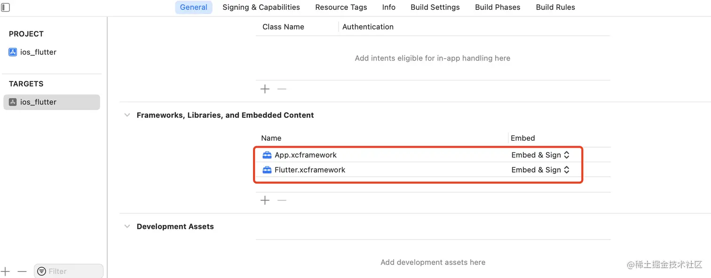Go to the Build Phases tab
The image size is (711, 278).
[498, 8]
